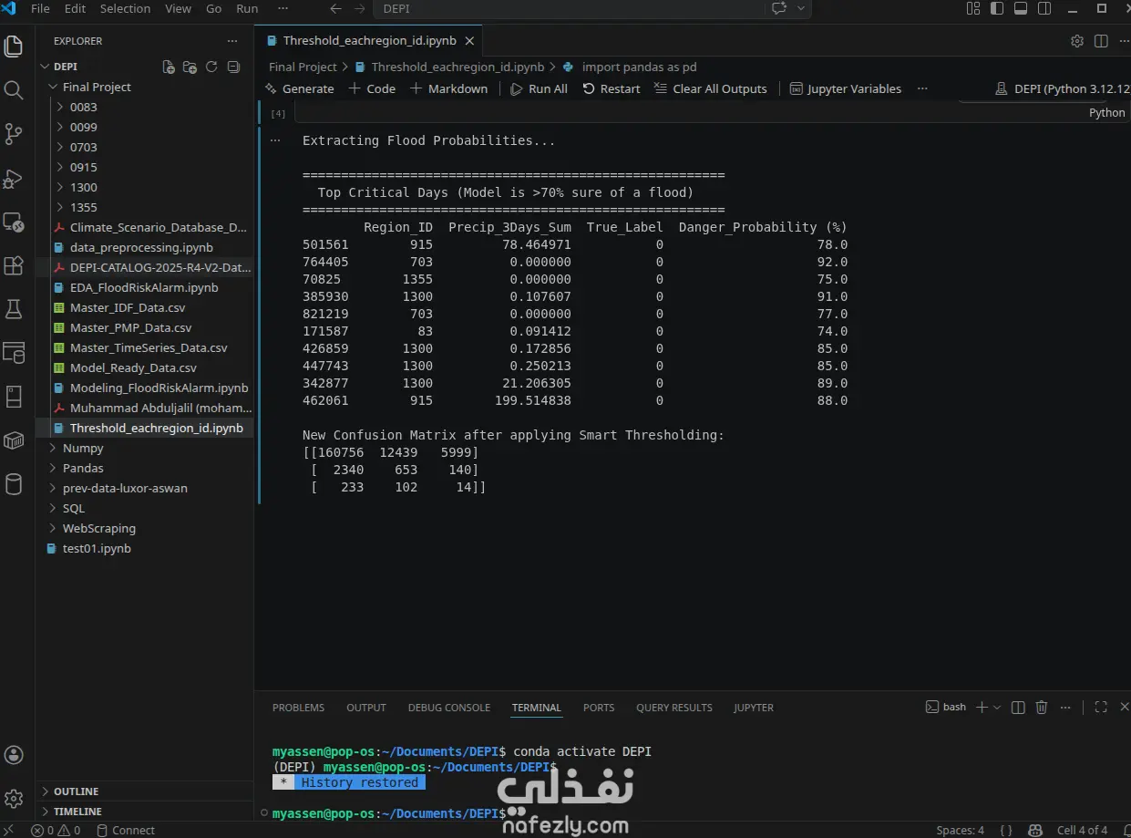
Task: Split the notebook editor right
Action: [1101, 41]
